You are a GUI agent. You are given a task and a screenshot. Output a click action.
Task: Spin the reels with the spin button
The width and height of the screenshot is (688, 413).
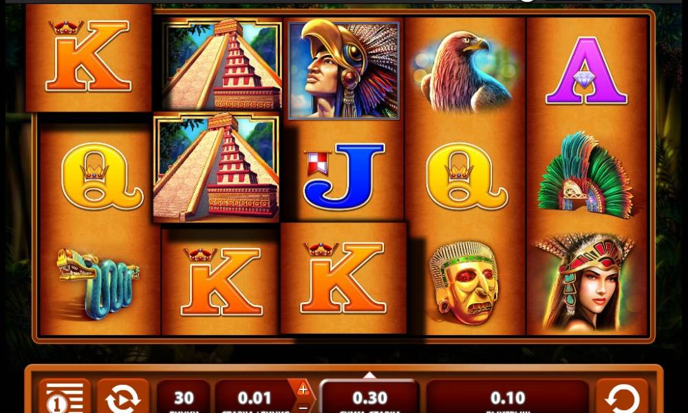622,396
